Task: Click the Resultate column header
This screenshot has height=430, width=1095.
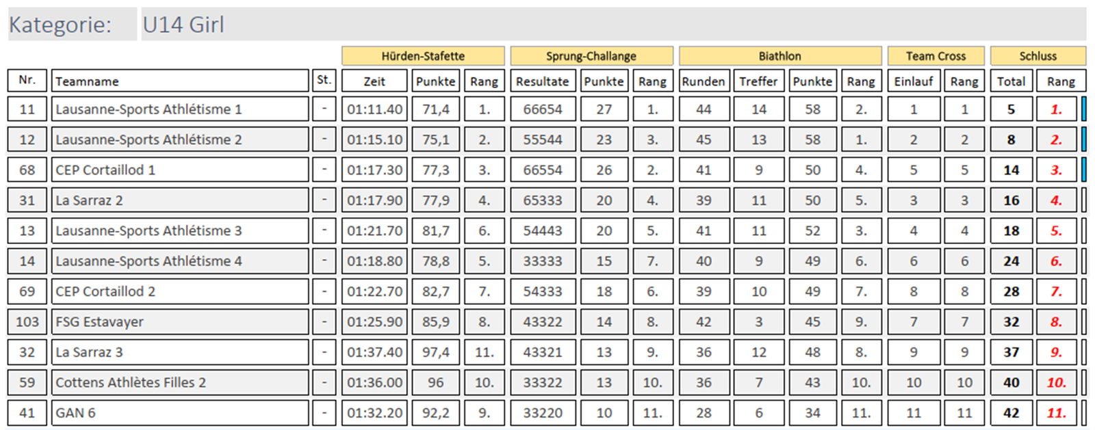Action: coord(542,81)
